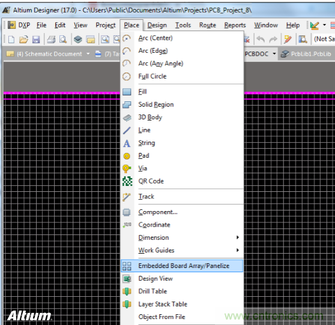Click the new blank document icon
335x325 pixels.
pos(11,39)
